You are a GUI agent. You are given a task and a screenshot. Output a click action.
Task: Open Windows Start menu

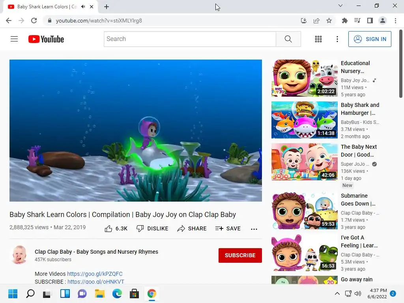click(x=13, y=294)
